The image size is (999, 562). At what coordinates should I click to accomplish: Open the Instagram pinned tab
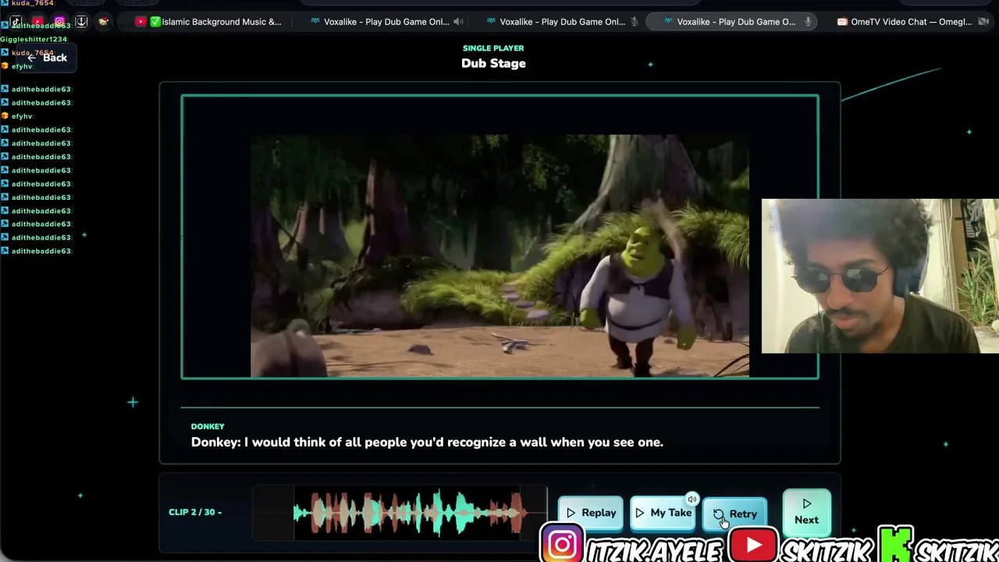pos(59,22)
